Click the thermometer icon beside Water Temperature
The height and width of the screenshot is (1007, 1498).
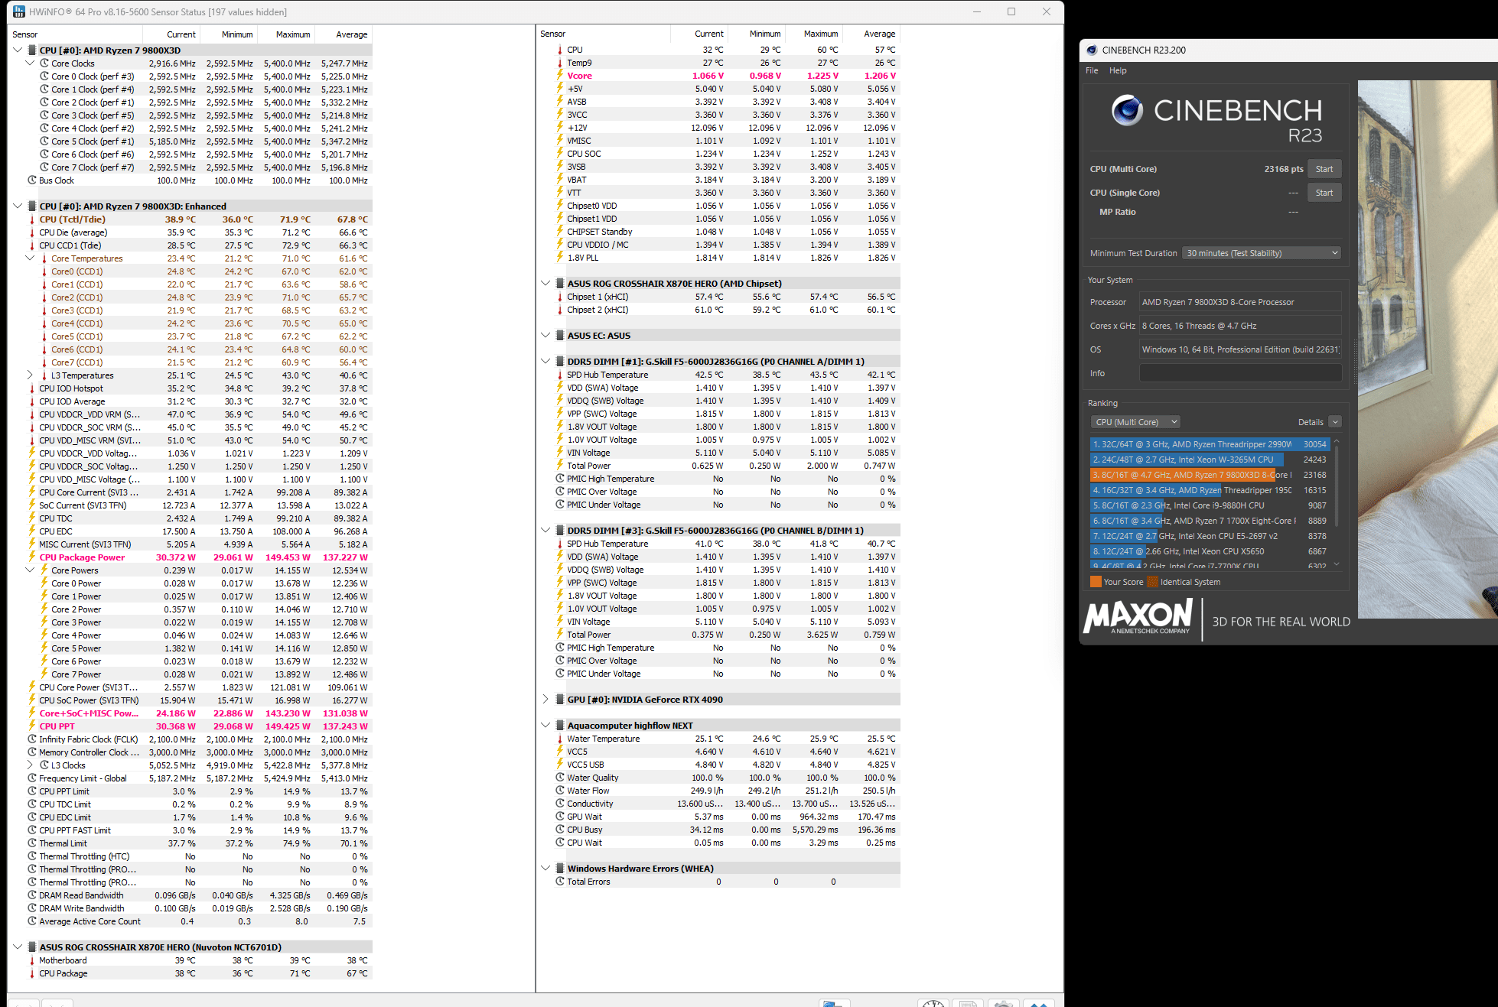point(560,739)
